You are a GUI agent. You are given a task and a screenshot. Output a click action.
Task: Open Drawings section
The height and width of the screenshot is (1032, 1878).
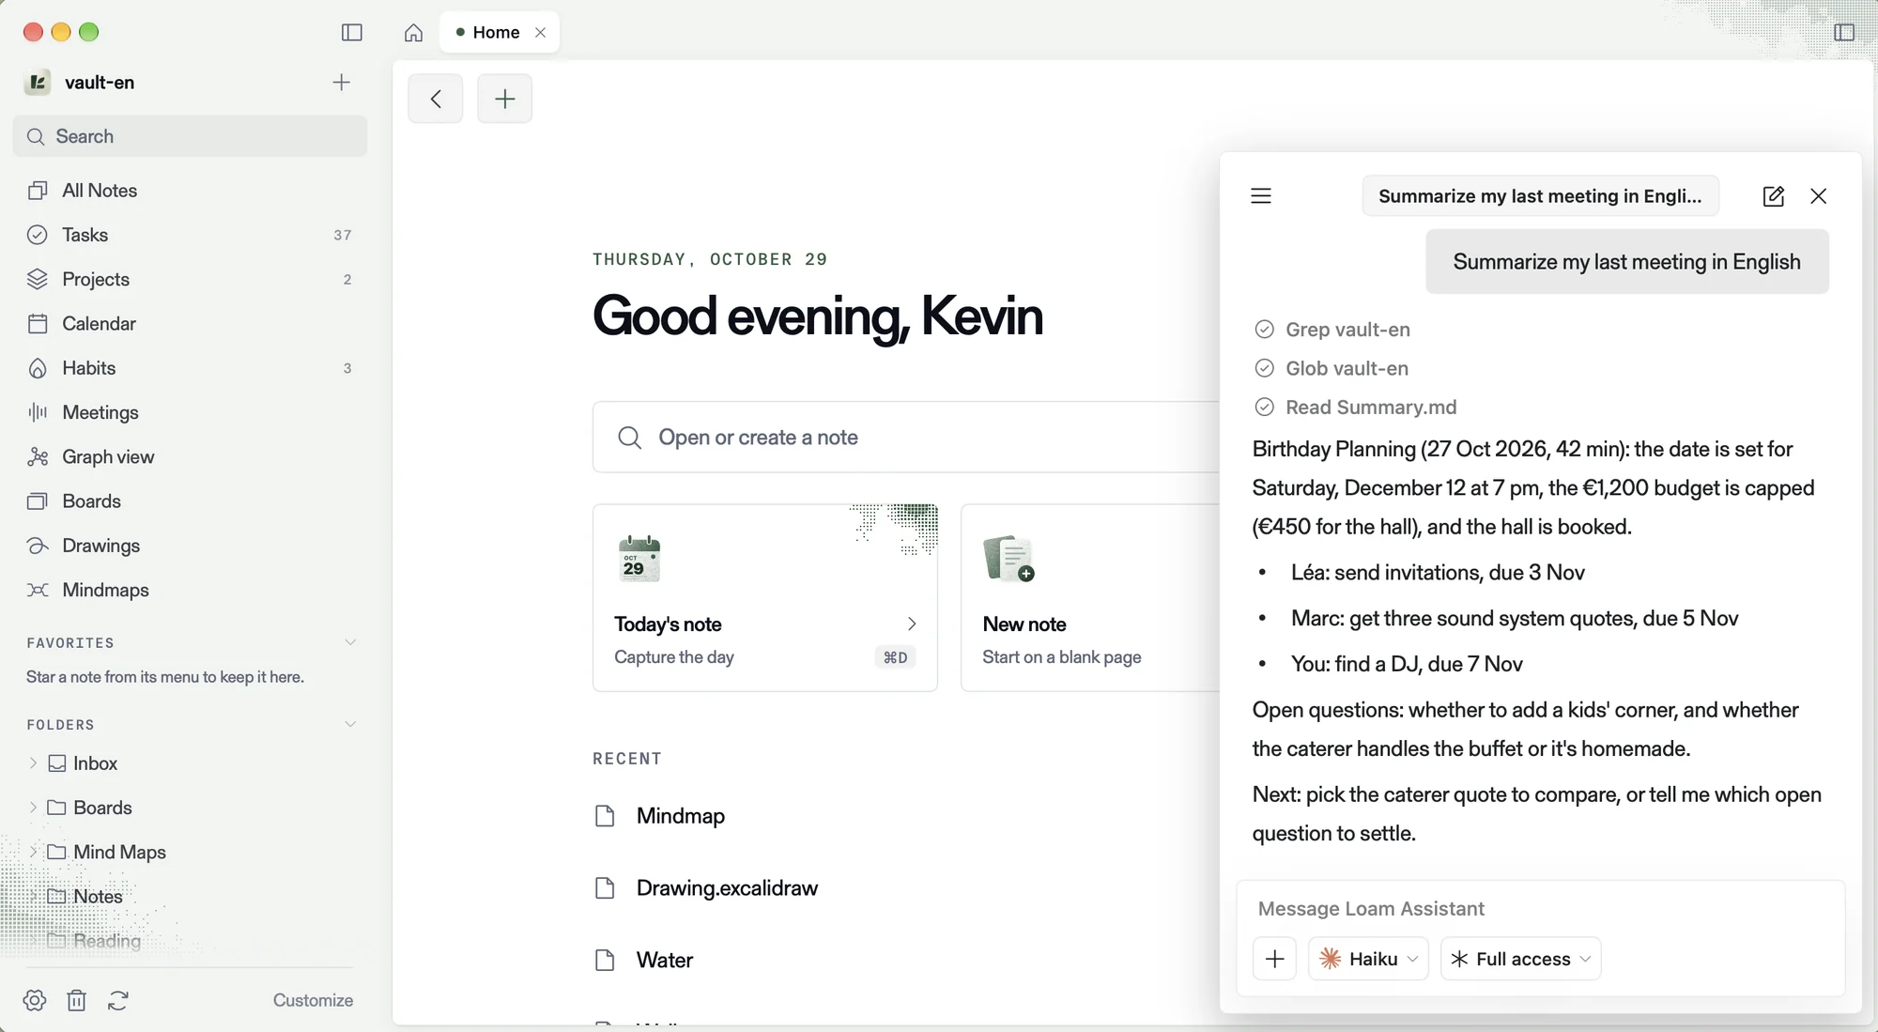[190, 546]
